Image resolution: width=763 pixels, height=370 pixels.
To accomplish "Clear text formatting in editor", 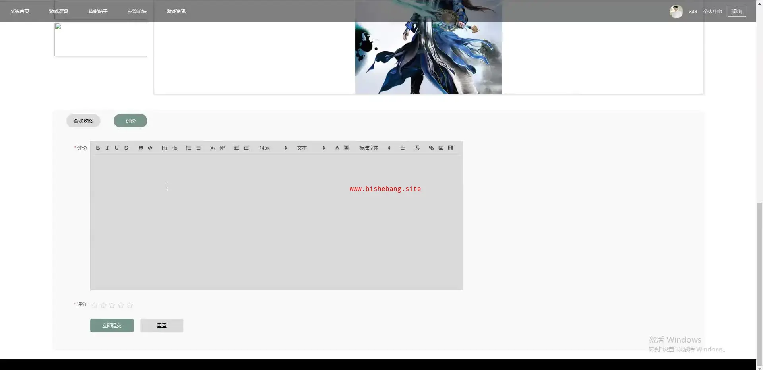I will point(417,148).
